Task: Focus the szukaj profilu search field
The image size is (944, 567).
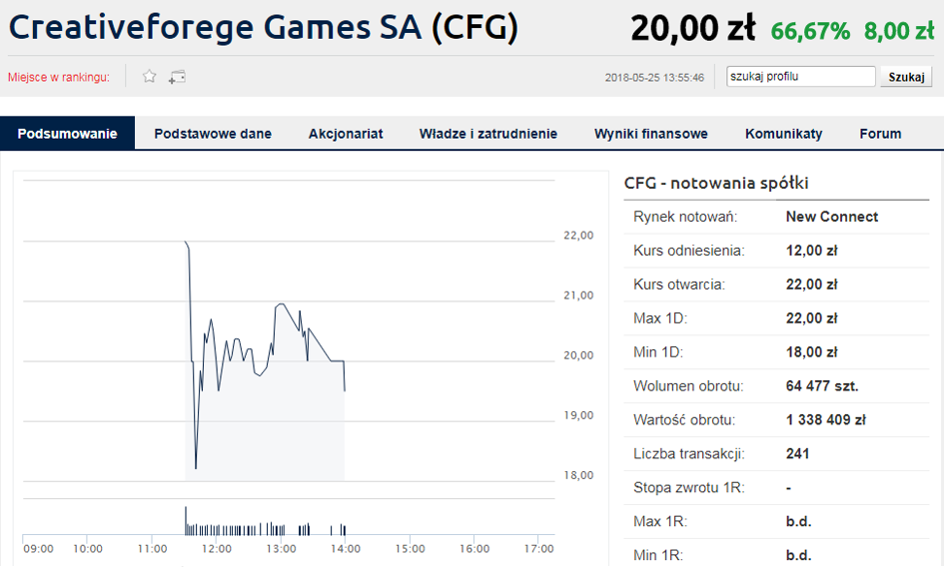Action: [801, 77]
